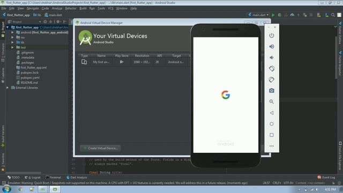Open emulator extended controls (three dots)

[x=272, y=146]
